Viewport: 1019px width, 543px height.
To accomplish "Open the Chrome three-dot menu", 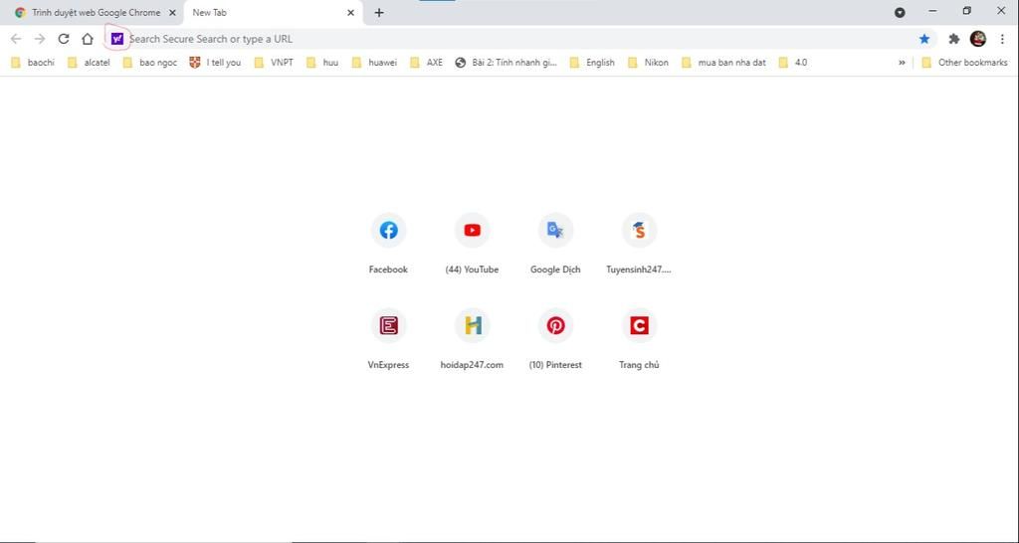I will 1002,39.
